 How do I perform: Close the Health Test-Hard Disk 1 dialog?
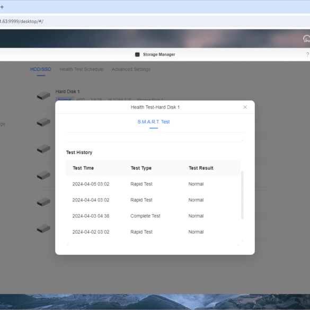coord(245,107)
